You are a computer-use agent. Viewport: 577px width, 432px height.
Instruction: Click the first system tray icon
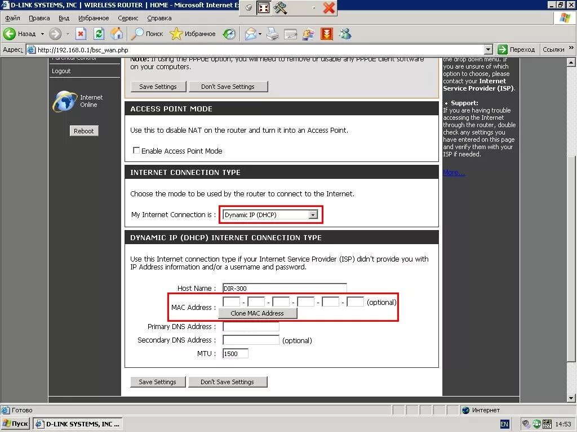(x=526, y=424)
